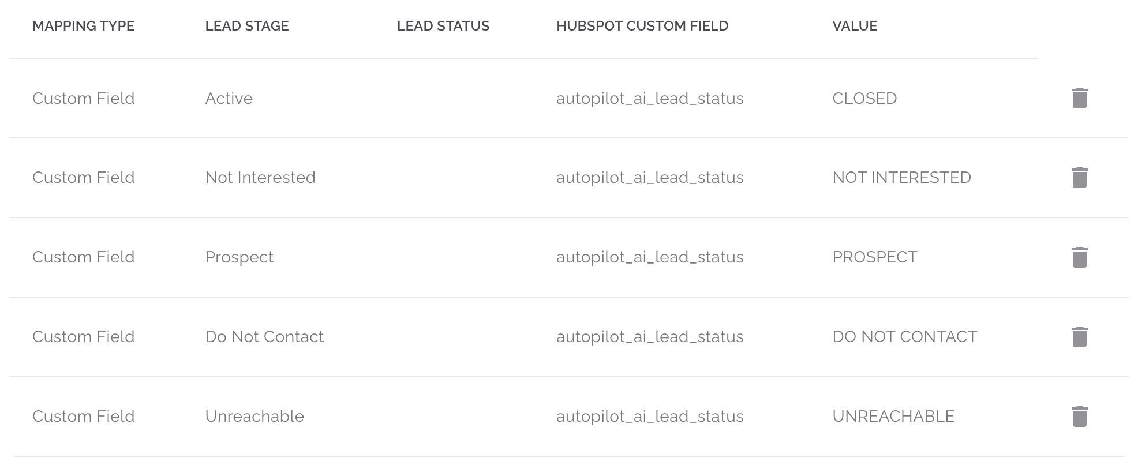Click autopilot_ai_lead_status in the Unreachable row

(x=650, y=415)
